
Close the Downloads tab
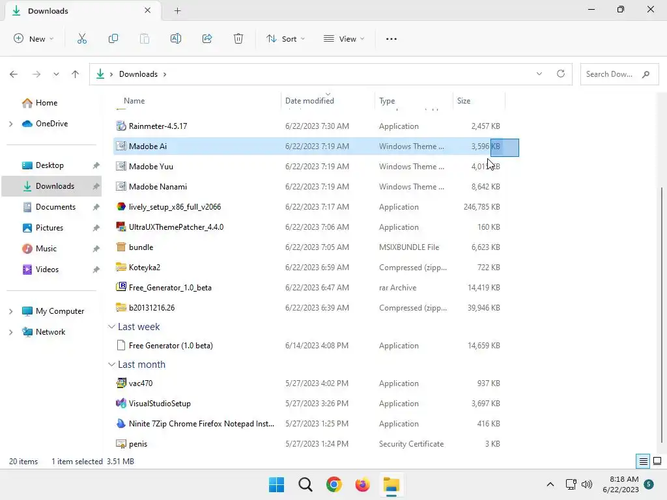[148, 10]
